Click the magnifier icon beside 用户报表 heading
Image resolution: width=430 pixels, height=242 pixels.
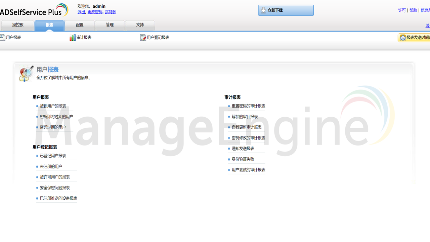point(26,73)
